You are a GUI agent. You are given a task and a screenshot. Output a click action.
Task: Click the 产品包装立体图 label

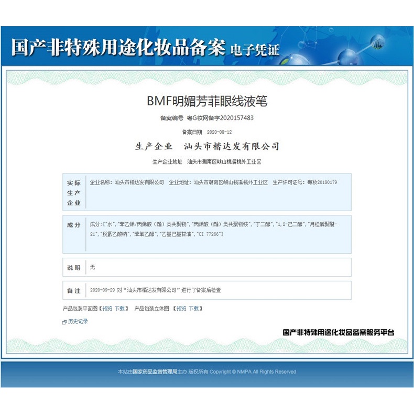151,308
